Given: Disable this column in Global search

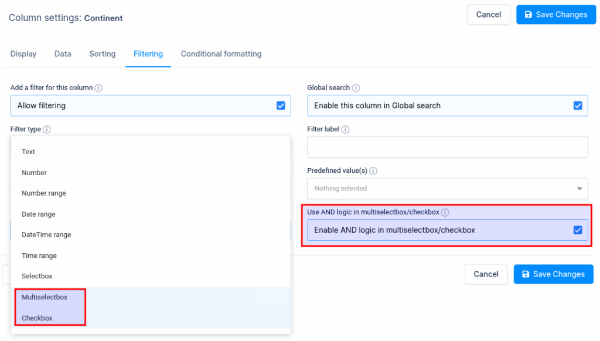Looking at the screenshot, I should [x=577, y=105].
